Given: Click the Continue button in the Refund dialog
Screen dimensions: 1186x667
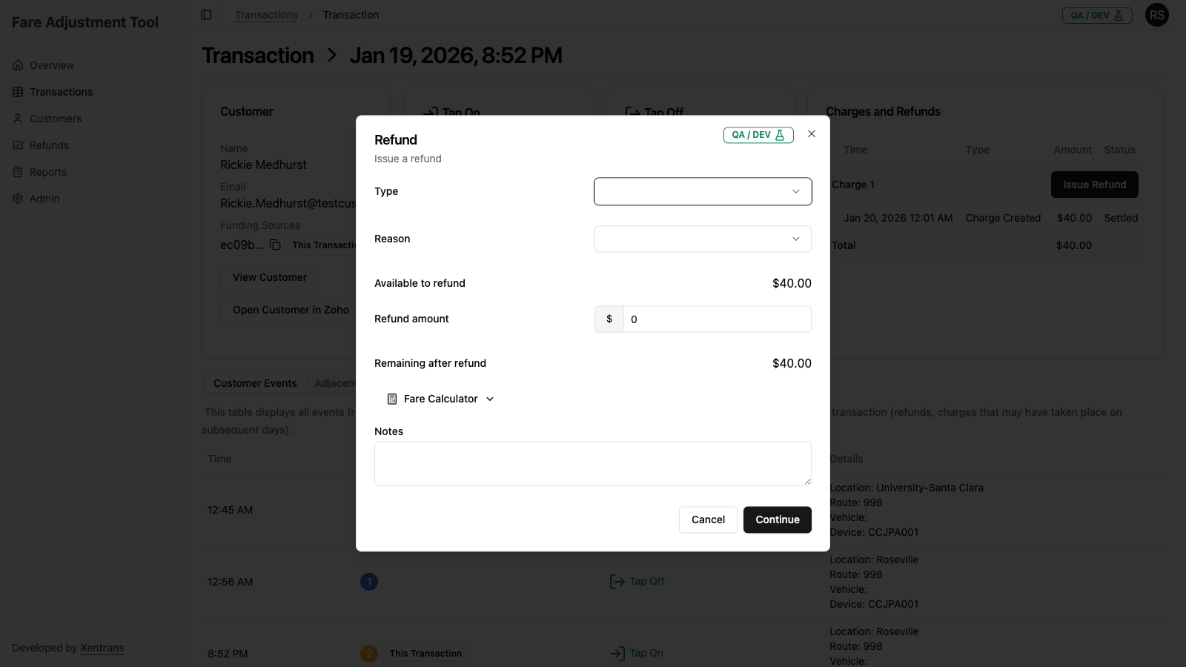Looking at the screenshot, I should coord(777,520).
